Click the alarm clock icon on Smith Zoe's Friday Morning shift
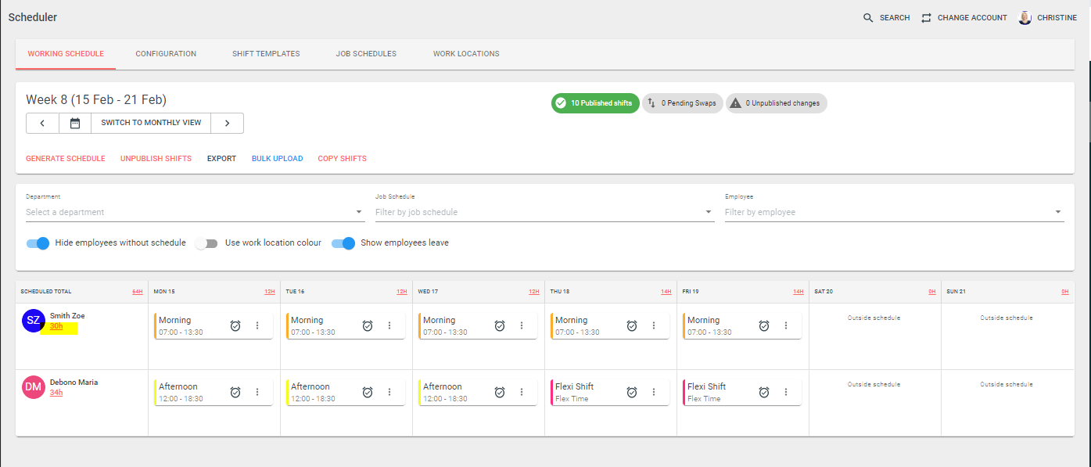 click(x=764, y=325)
